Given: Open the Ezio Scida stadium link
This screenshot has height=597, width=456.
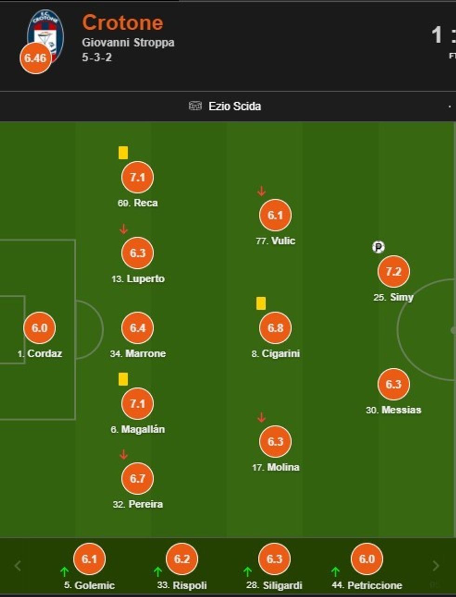Looking at the screenshot, I should tap(235, 106).
